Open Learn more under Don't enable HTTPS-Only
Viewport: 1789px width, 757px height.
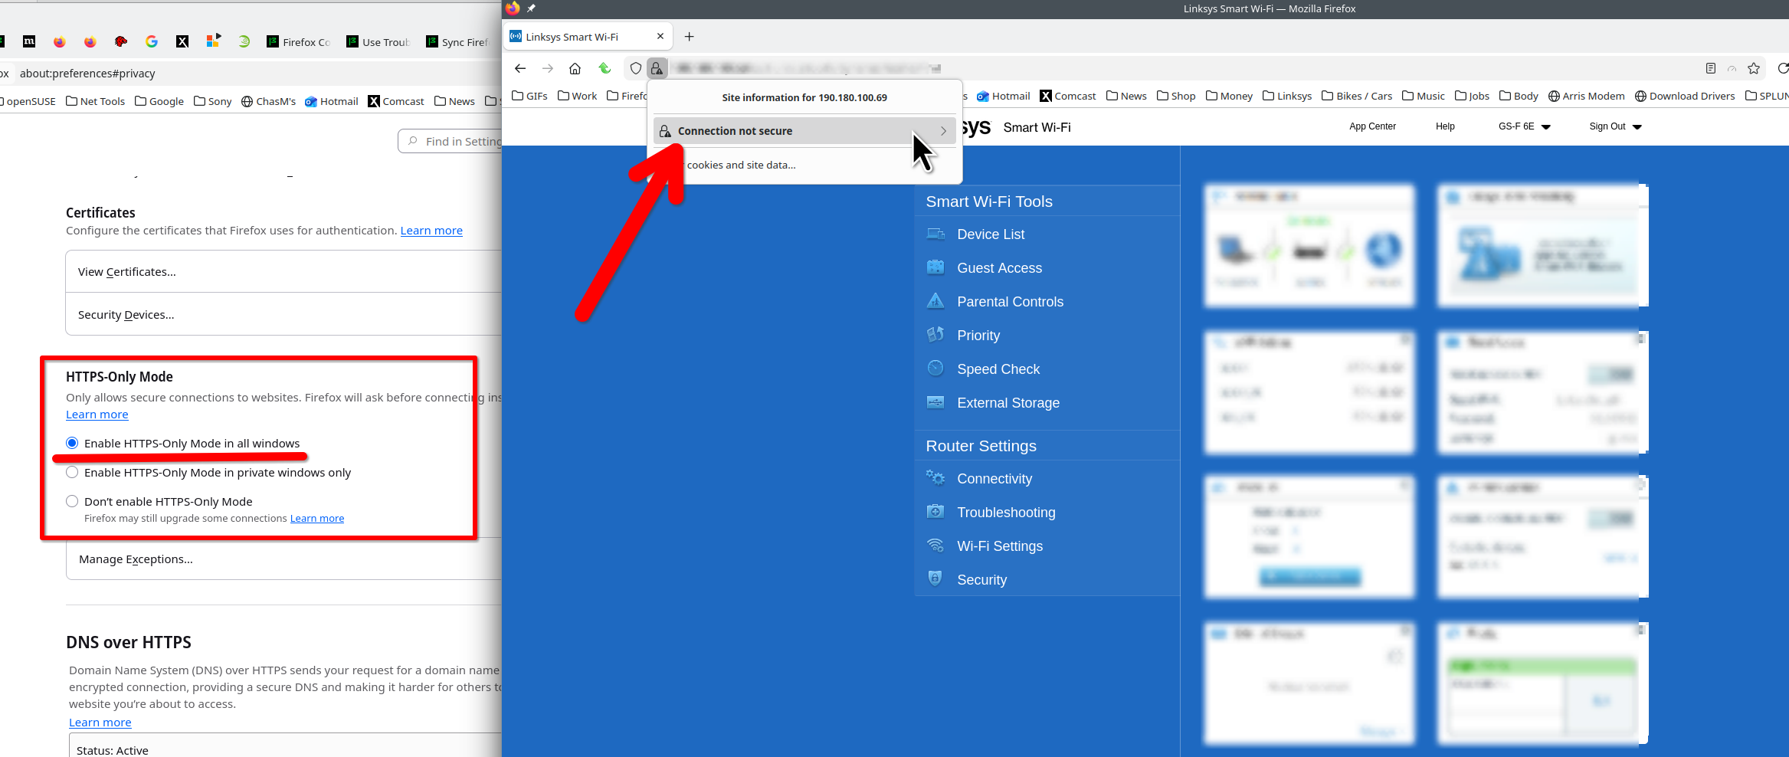click(x=317, y=519)
